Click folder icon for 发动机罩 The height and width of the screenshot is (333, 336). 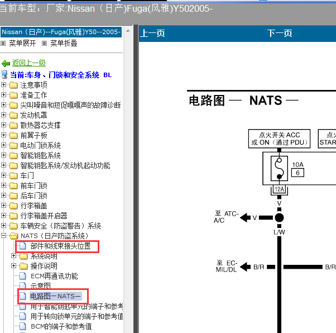coord(13,115)
